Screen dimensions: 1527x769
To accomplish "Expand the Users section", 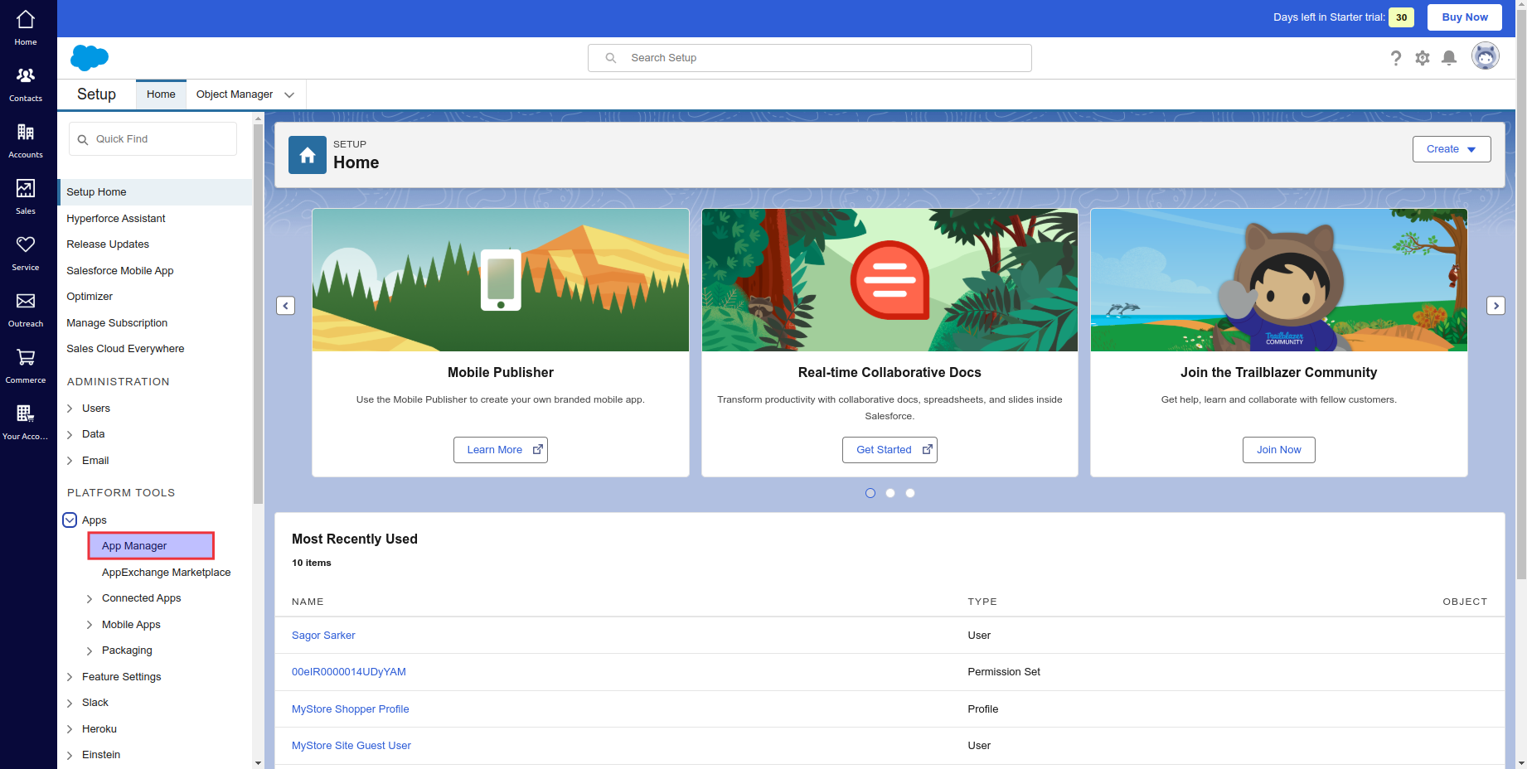I will pyautogui.click(x=70, y=409).
